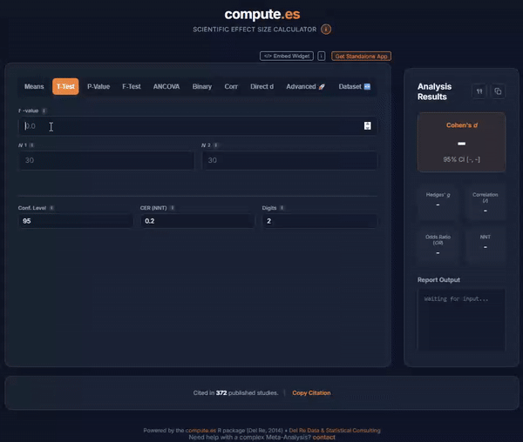Screen dimensions: 523x442
Task: Show the N 1 info tooltip icon
Action: (31, 145)
